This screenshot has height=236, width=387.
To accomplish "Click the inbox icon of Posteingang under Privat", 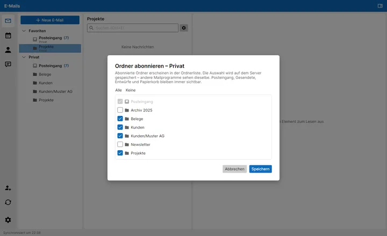I will pyautogui.click(x=35, y=66).
